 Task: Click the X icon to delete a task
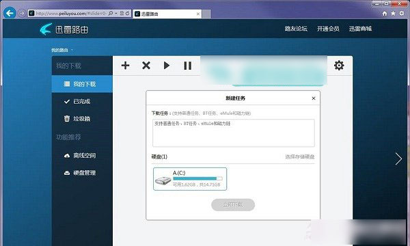click(146, 66)
